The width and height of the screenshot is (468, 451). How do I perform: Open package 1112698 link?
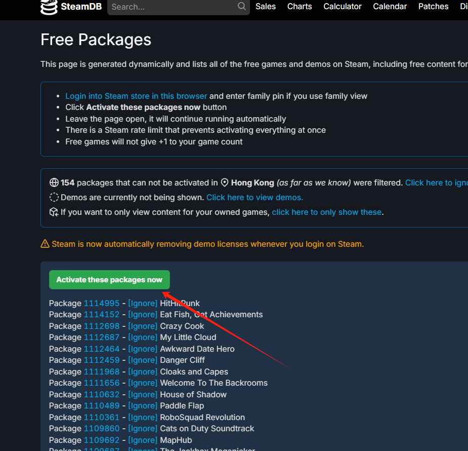tap(102, 326)
